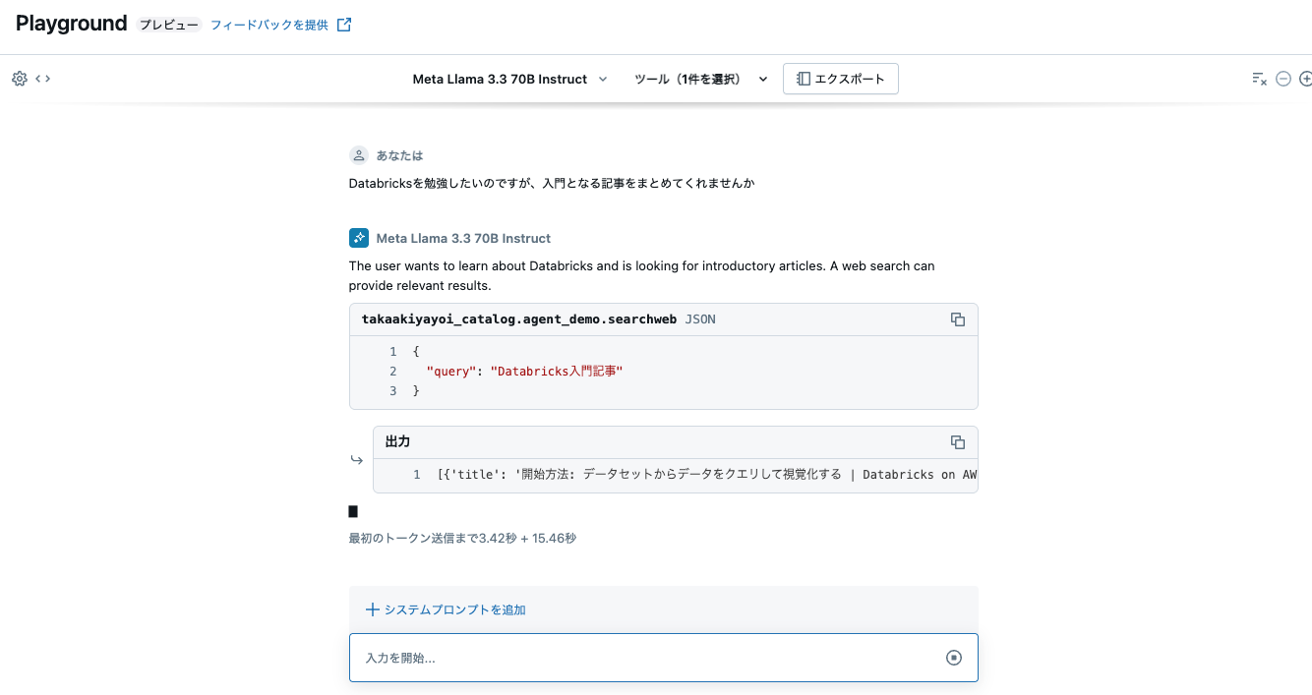Click the view code </> icon

click(40, 78)
